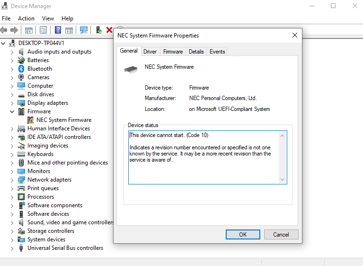Image resolution: width=363 pixels, height=266 pixels.
Task: Click the Cameras webcam icon
Action: (21, 77)
